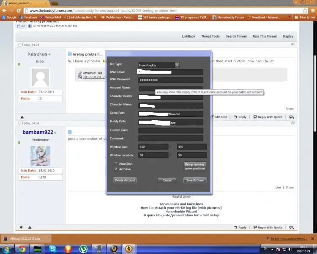Screen dimensions: 317x254
Task: Click Window Location second field 50
Action: click(192, 155)
